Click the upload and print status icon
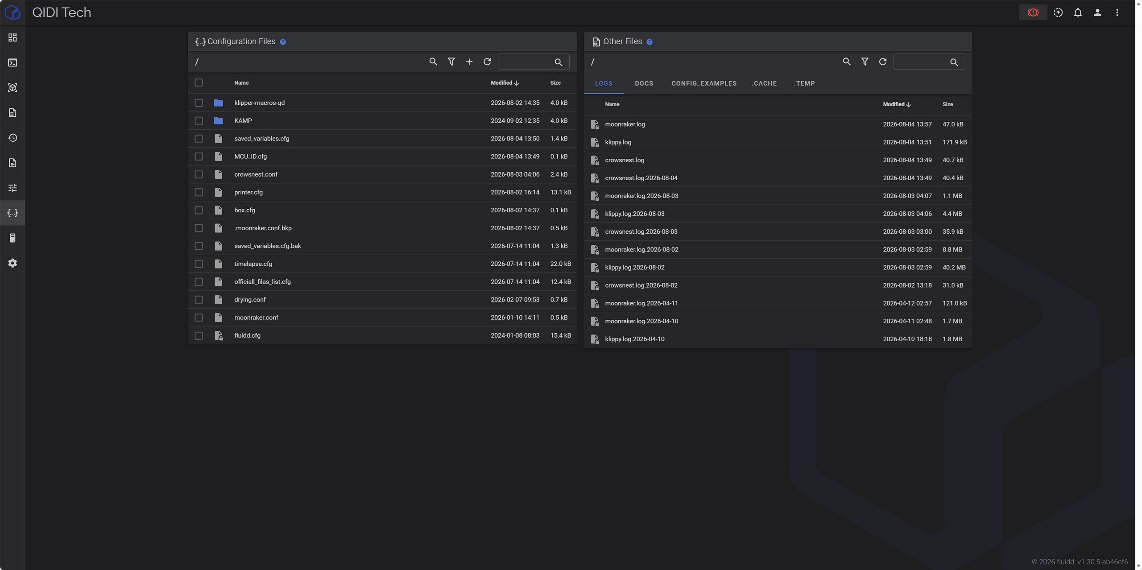 tap(1058, 12)
